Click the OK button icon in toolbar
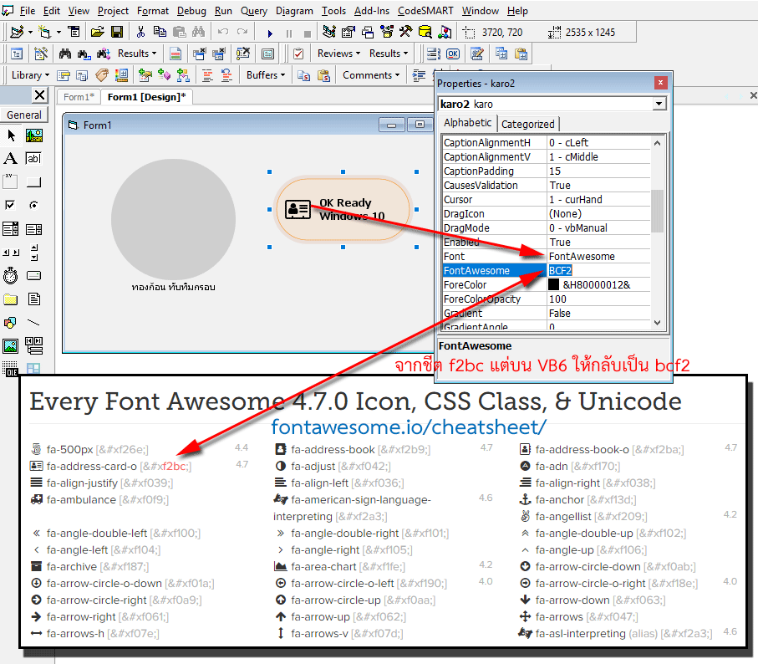This screenshot has width=758, height=664. (453, 54)
